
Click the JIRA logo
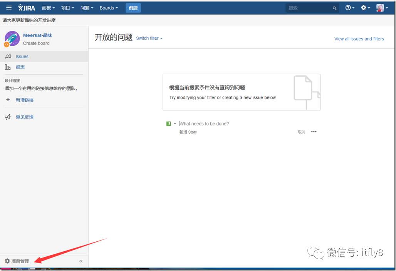(x=27, y=8)
